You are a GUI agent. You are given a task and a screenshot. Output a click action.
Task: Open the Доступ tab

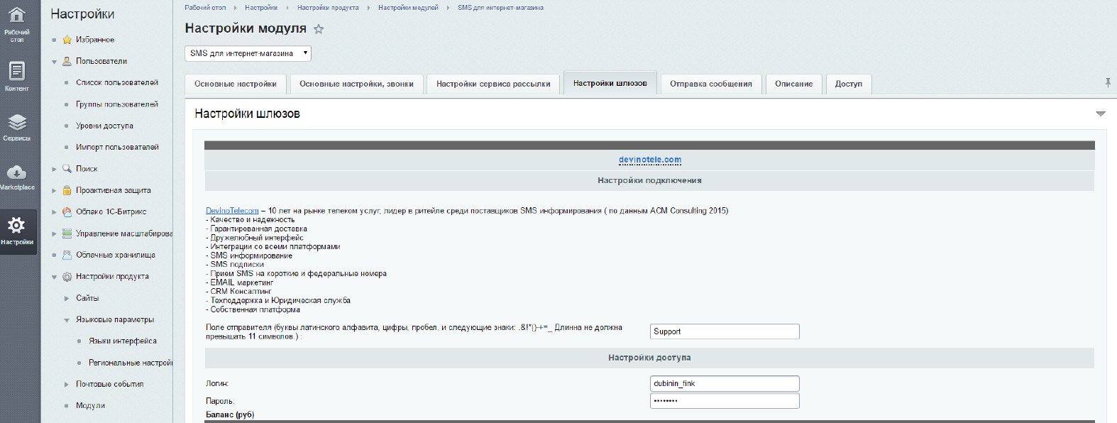pyautogui.click(x=848, y=84)
